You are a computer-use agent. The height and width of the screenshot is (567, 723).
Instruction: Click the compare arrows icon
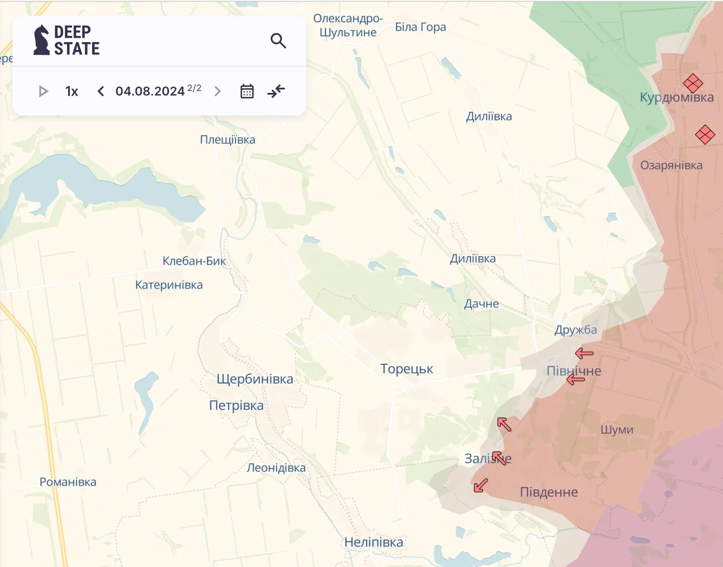tap(276, 91)
